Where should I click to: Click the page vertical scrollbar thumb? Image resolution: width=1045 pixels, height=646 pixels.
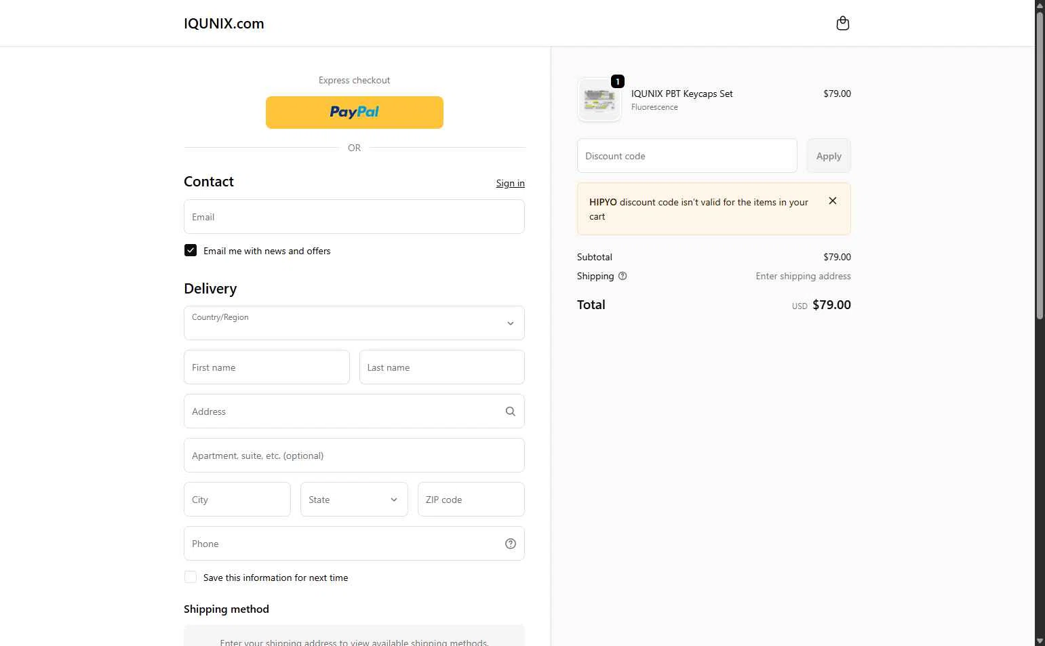pos(1040,165)
